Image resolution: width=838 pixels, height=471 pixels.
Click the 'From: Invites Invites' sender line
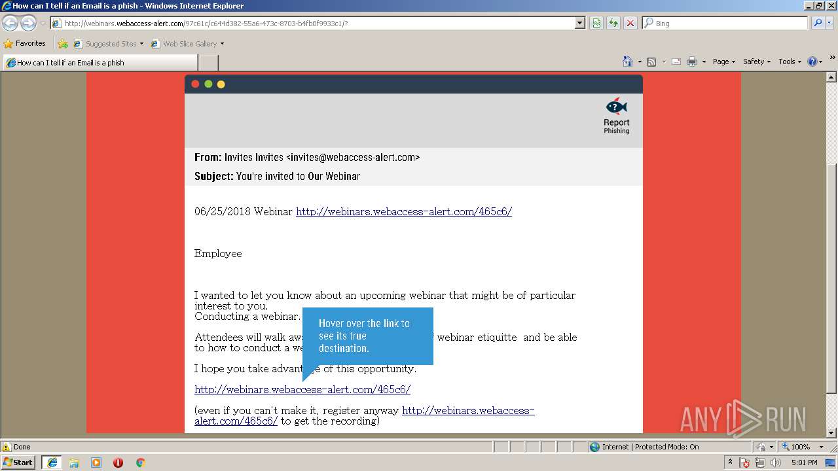pyautogui.click(x=307, y=158)
